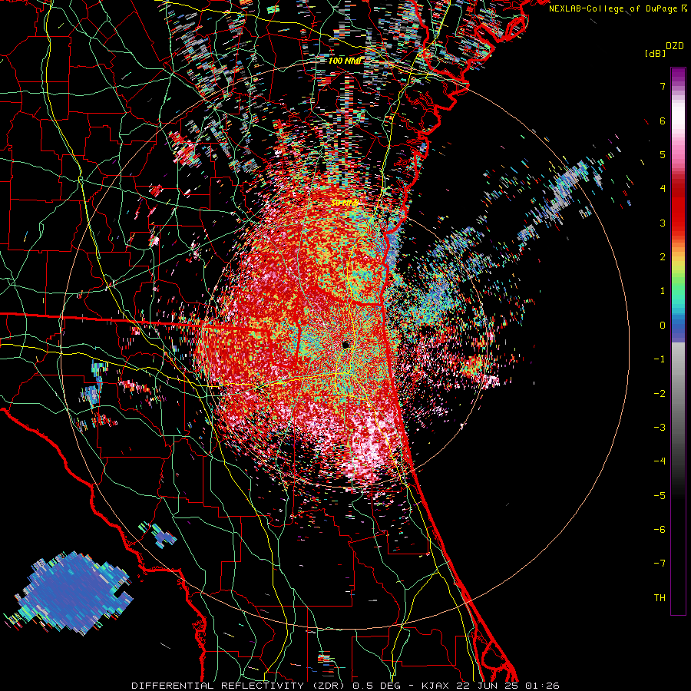Click the -1 value on the scale
This screenshot has width=691, height=691.
(660, 359)
